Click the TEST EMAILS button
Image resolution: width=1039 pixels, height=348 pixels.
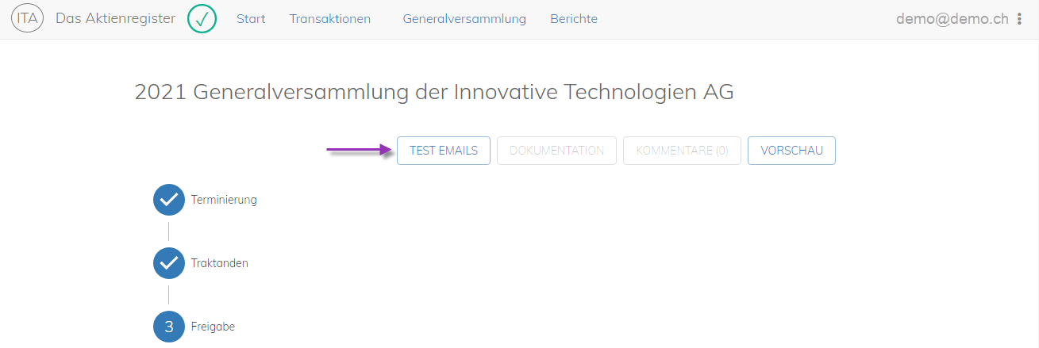444,151
